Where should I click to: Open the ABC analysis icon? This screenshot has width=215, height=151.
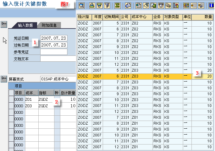168,6
